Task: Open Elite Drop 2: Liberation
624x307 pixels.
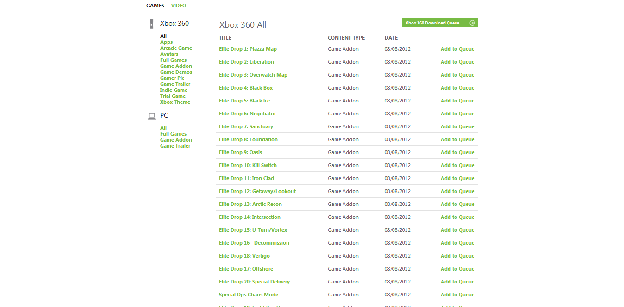Action: 246,62
